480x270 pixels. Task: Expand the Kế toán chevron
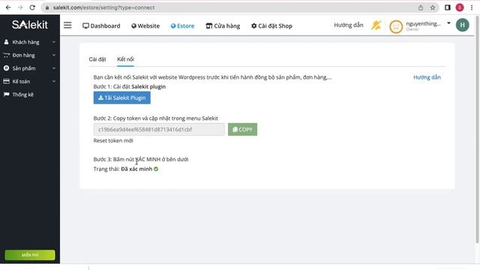pyautogui.click(x=54, y=82)
